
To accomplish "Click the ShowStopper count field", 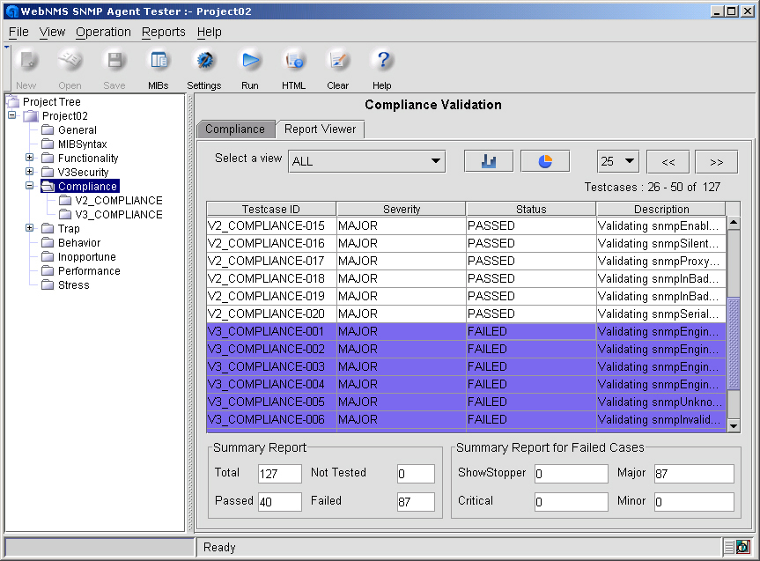I will point(572,474).
